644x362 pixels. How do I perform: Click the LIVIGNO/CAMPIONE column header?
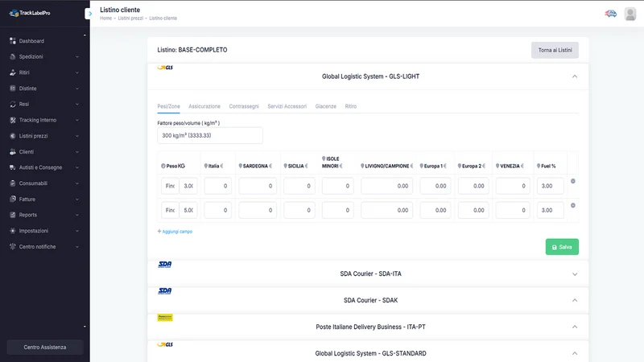coord(386,167)
